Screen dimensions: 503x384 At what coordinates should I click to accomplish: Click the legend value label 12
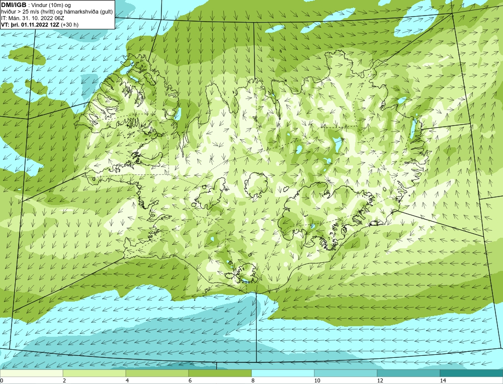click(380, 380)
